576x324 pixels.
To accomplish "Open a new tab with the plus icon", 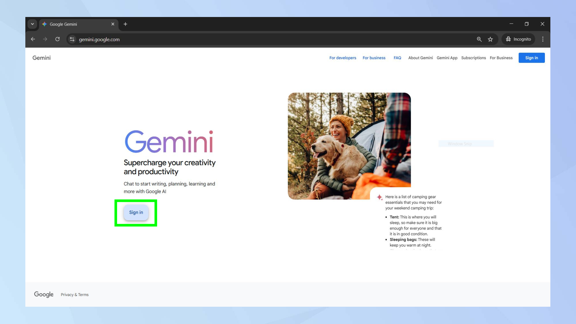I will click(x=125, y=24).
